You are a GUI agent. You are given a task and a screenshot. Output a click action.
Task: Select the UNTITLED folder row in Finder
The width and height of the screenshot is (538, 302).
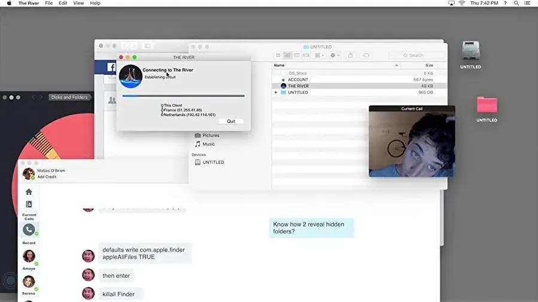coord(359,93)
